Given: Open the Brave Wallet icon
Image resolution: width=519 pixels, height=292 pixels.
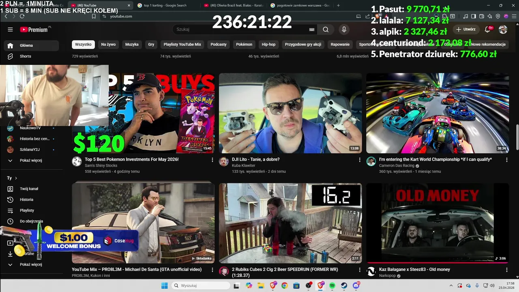Looking at the screenshot, I should pos(482,16).
